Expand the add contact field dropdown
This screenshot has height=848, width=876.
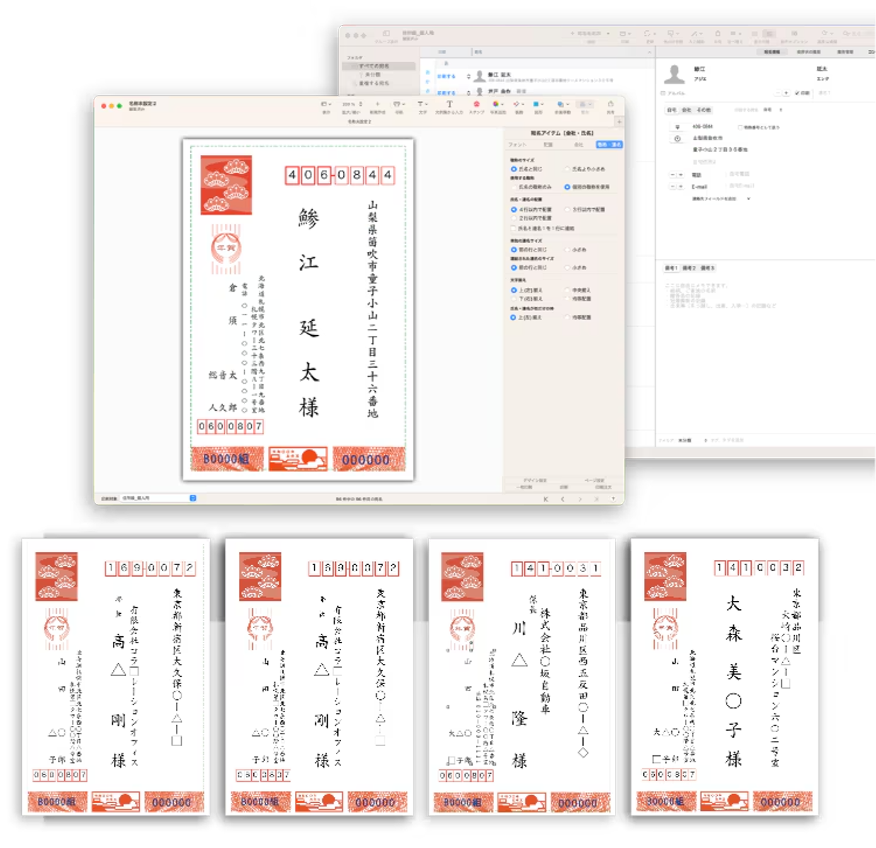[748, 199]
